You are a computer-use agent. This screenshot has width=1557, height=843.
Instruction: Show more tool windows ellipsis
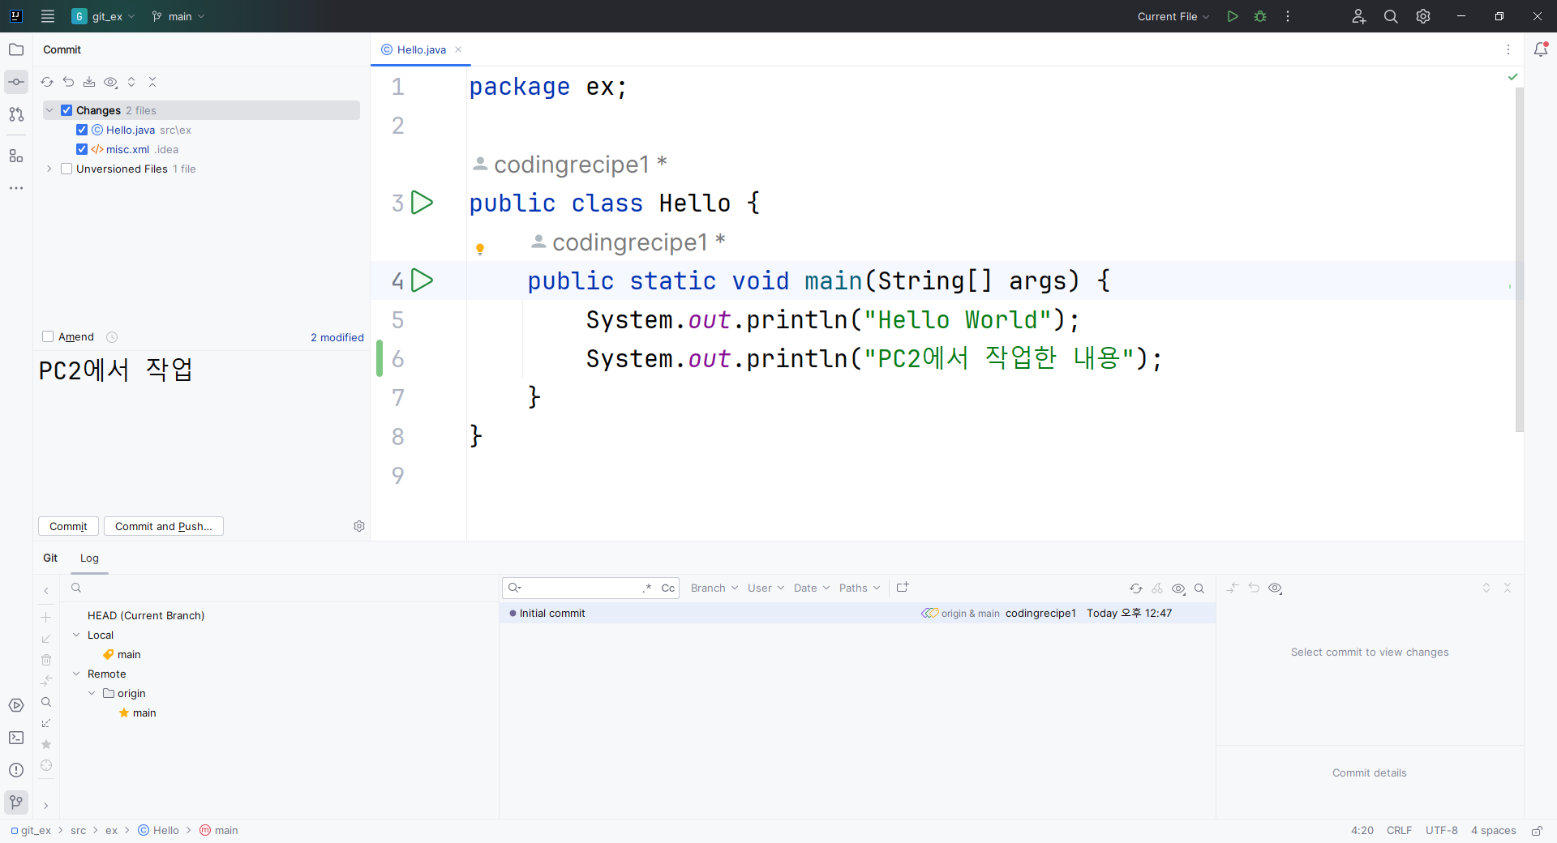click(x=16, y=188)
